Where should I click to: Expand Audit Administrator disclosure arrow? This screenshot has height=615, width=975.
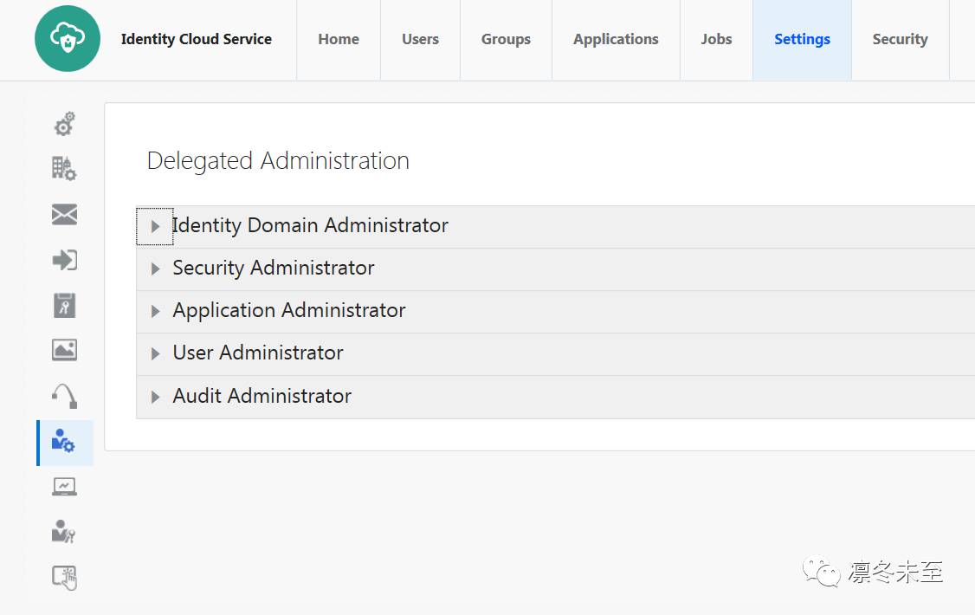(x=156, y=397)
